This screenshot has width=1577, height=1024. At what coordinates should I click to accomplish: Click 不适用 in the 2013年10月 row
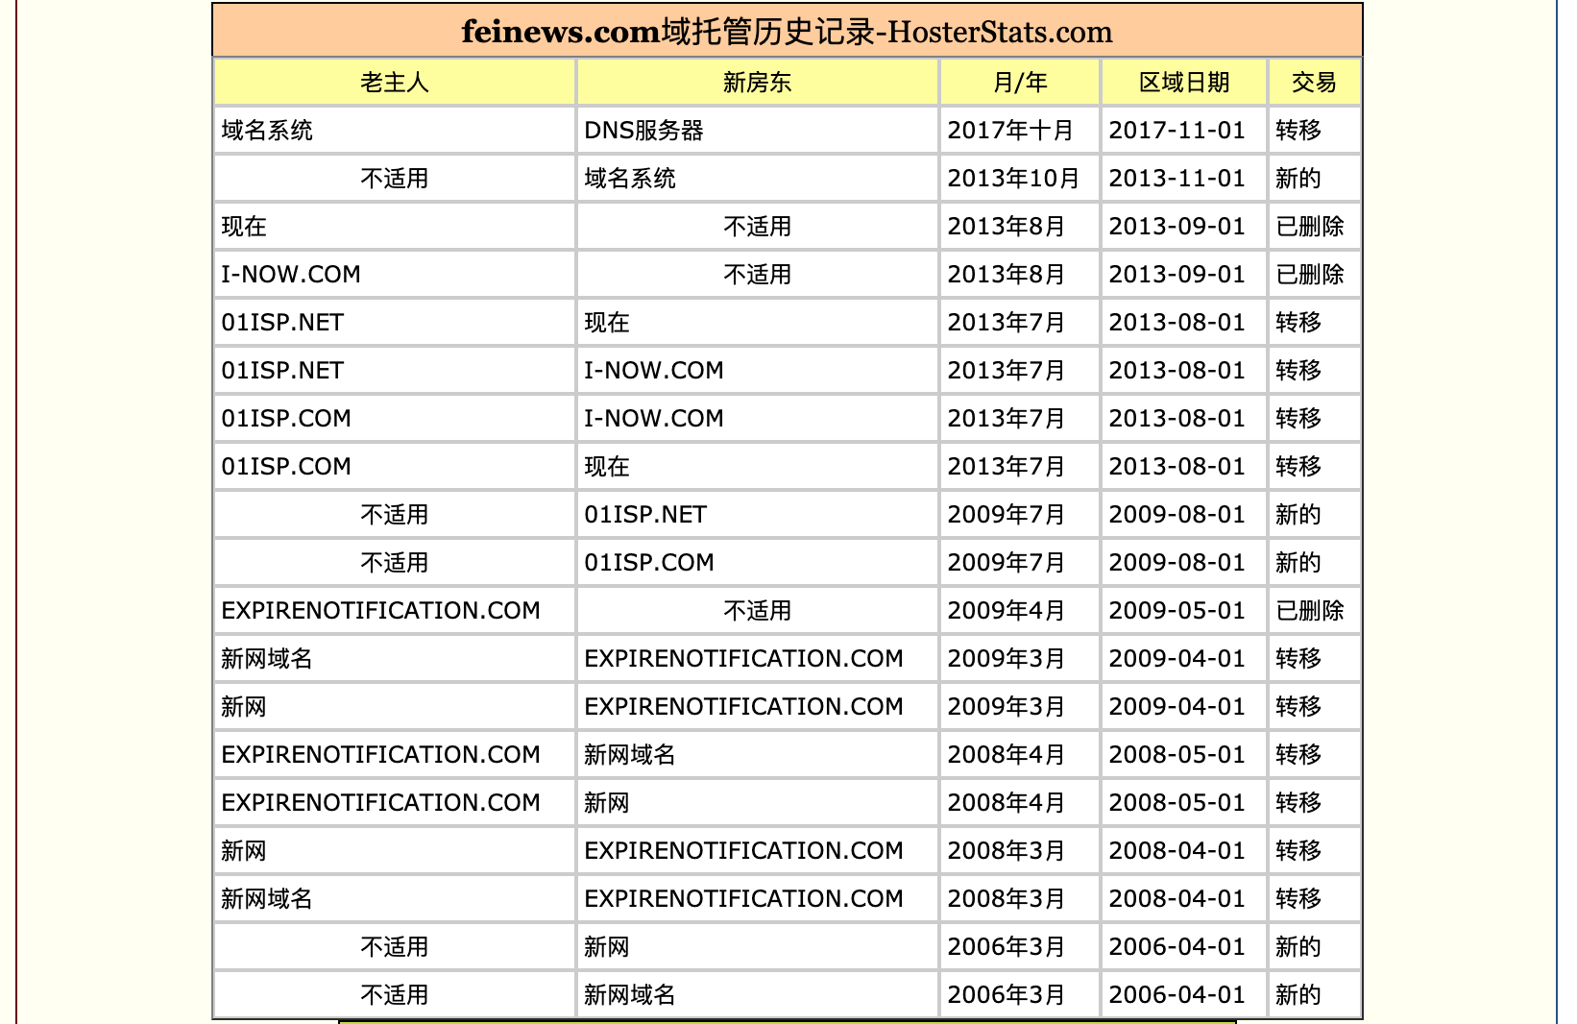click(x=394, y=179)
